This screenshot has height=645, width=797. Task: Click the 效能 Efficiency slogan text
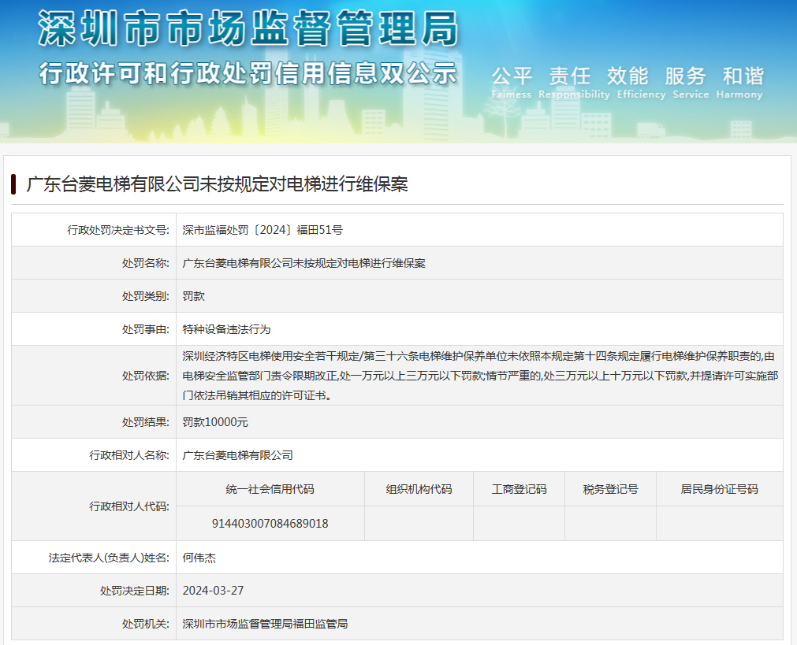pos(641,82)
